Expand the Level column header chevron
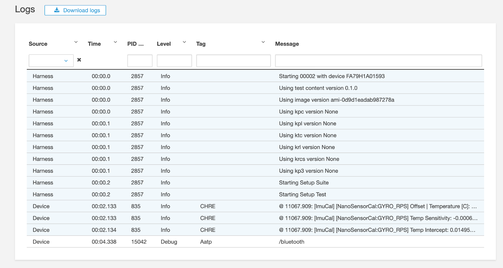Screen dimensions: 503x268 (185, 42)
